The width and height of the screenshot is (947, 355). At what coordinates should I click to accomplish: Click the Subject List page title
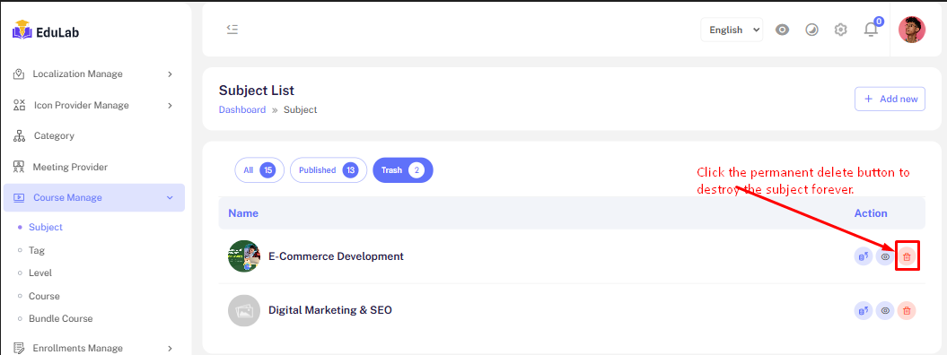point(257,91)
